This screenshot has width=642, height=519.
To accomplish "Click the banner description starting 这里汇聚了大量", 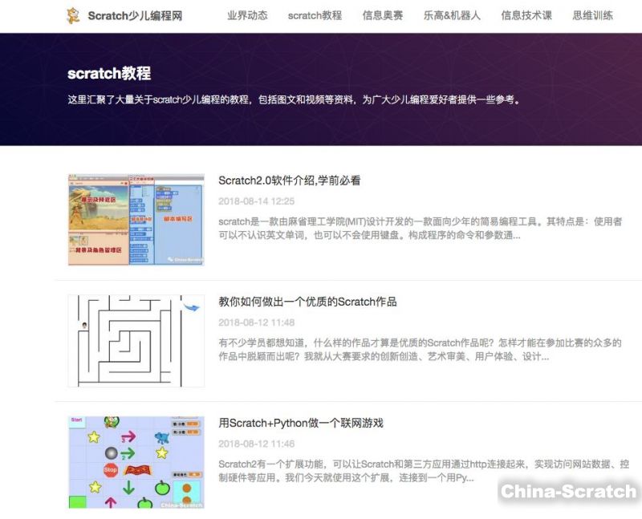I will 294,100.
